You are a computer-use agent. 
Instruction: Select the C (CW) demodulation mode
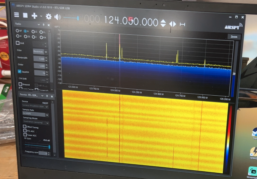pyautogui.click(x=34, y=37)
